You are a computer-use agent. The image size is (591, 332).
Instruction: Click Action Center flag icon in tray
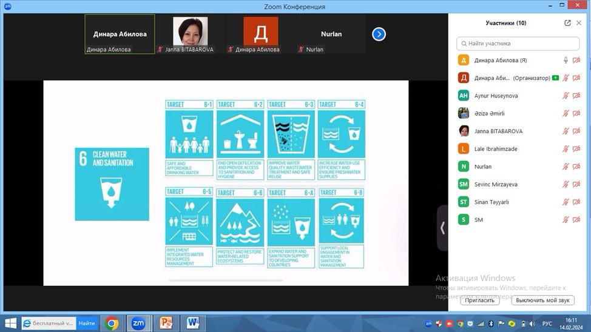point(501,324)
